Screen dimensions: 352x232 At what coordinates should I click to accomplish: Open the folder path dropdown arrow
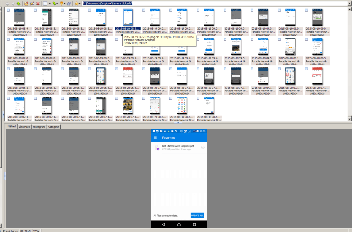pos(349,3)
